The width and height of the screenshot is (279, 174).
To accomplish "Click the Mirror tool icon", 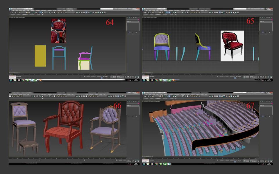I will (x=76, y=13).
